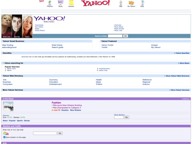
Task: Click the small red Yahoo logo at top
Action: click(x=41, y=1)
